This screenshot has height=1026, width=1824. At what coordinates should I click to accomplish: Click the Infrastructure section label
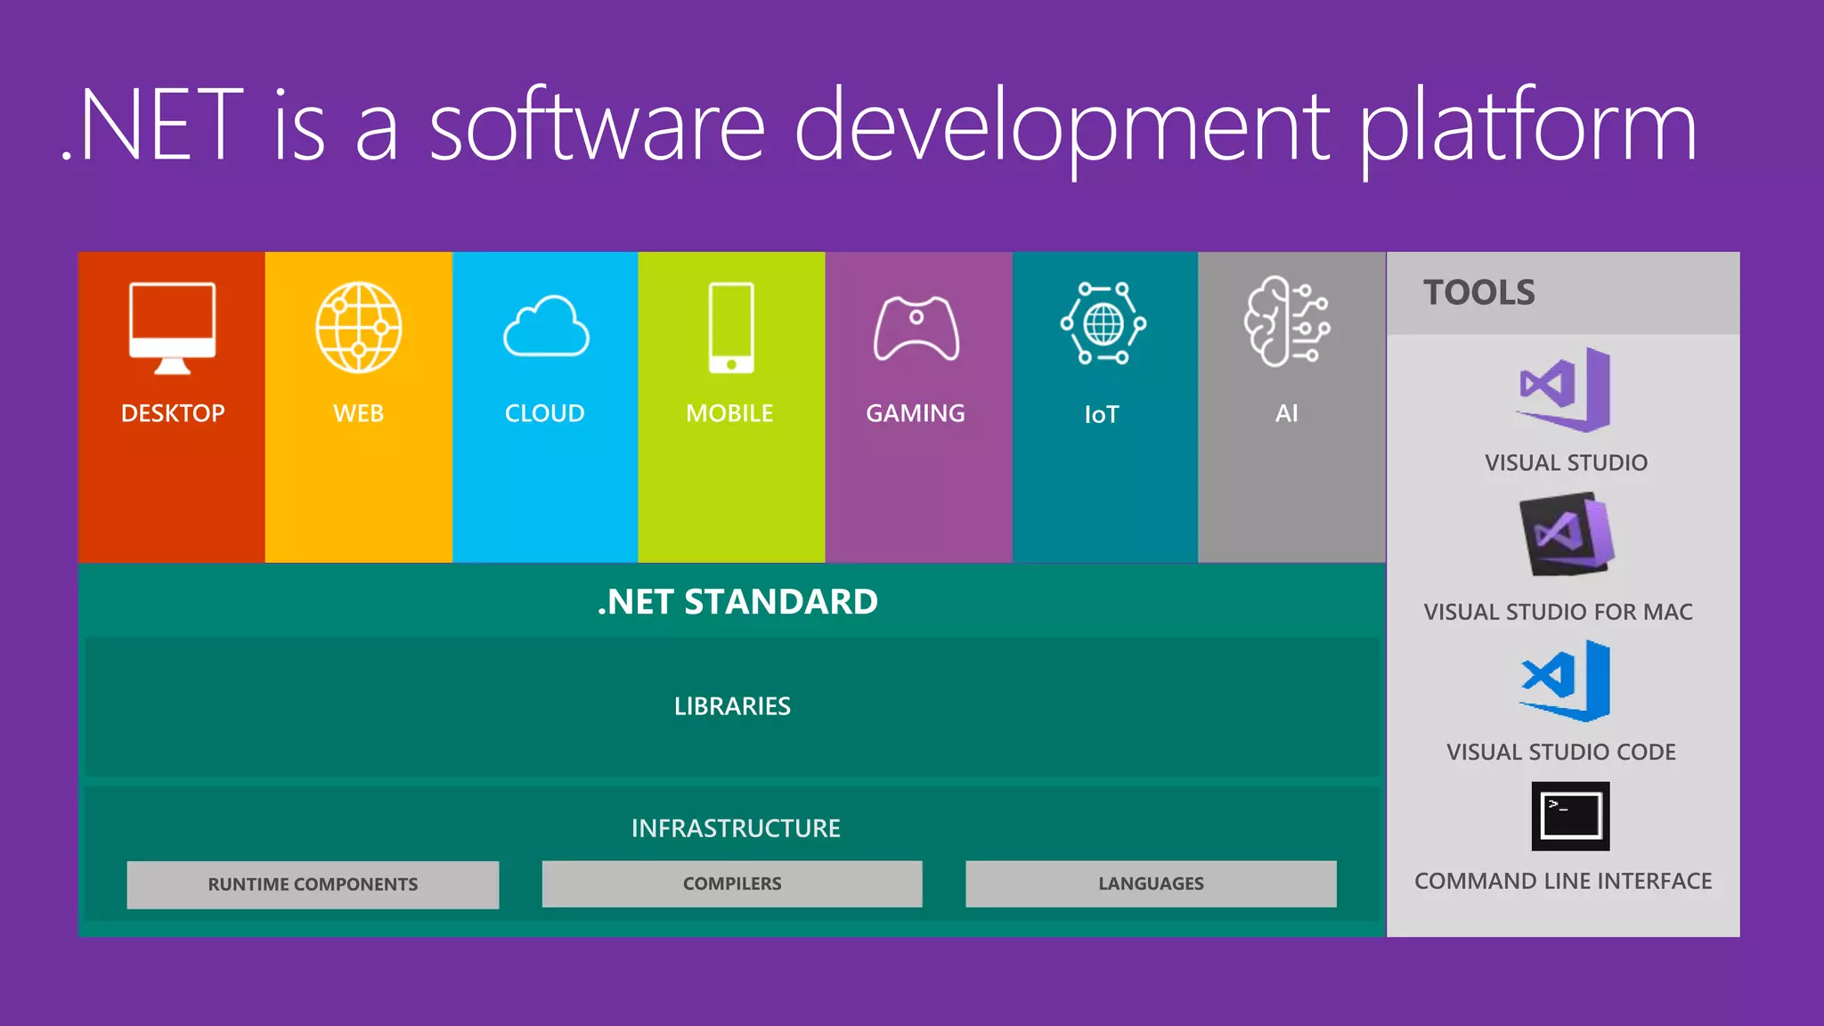[736, 828]
